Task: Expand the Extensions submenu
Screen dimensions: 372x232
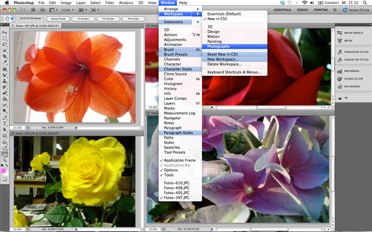Action: click(181, 22)
